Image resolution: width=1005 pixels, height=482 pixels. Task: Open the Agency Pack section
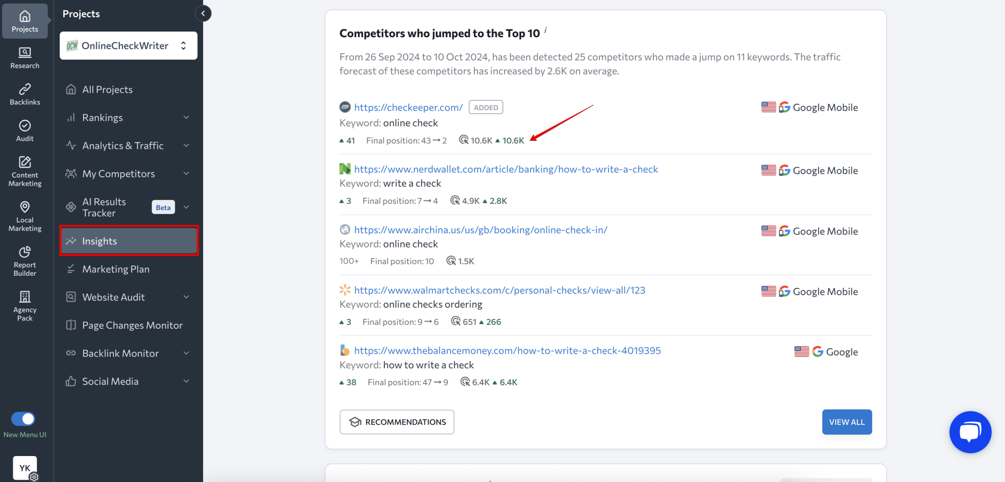pos(25,304)
